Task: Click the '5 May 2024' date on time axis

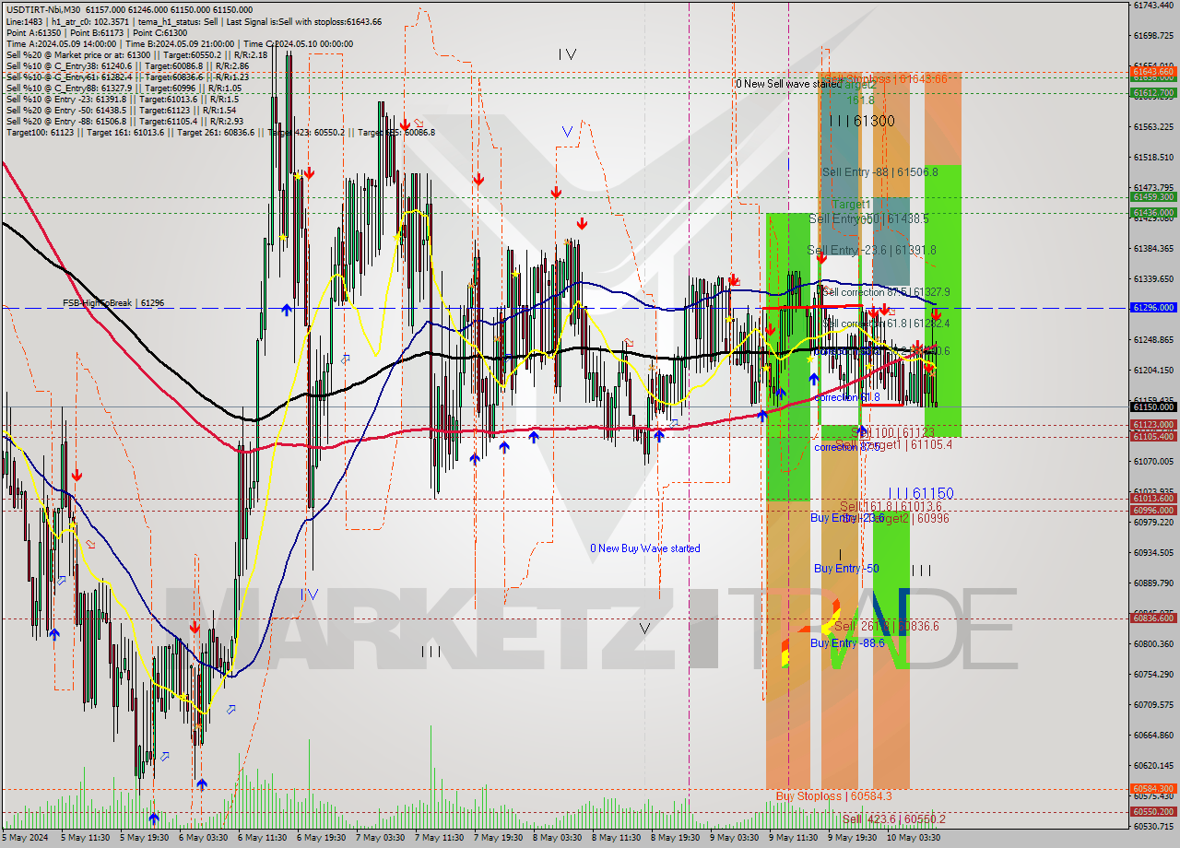Action: pyautogui.click(x=23, y=838)
